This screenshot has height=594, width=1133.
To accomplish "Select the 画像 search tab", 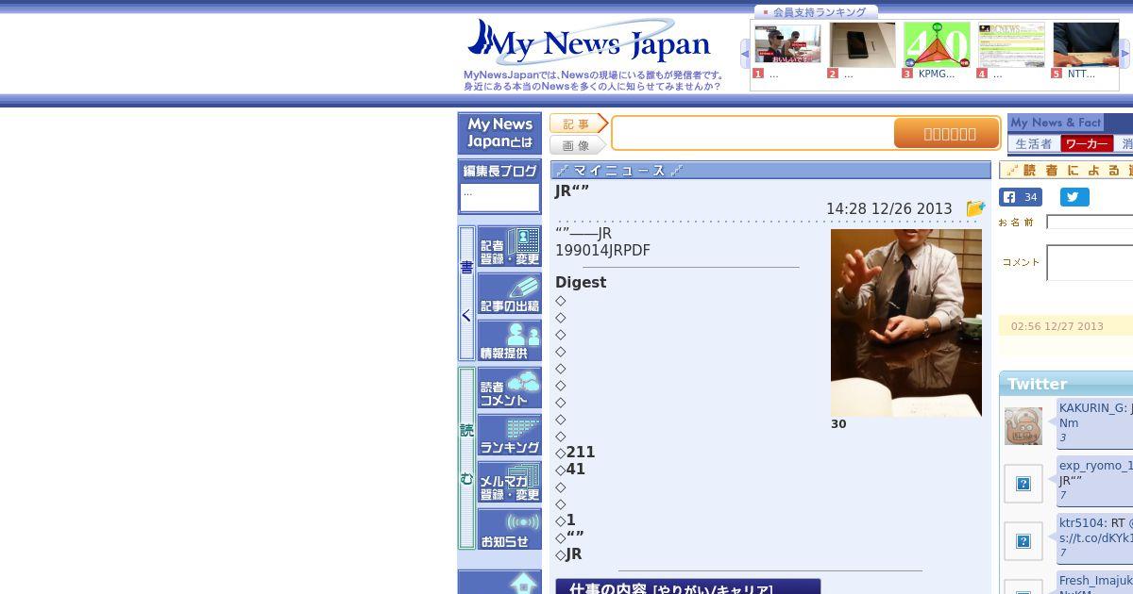I will (576, 145).
